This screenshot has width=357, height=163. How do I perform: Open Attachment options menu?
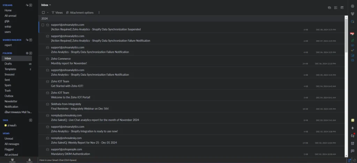[80, 13]
